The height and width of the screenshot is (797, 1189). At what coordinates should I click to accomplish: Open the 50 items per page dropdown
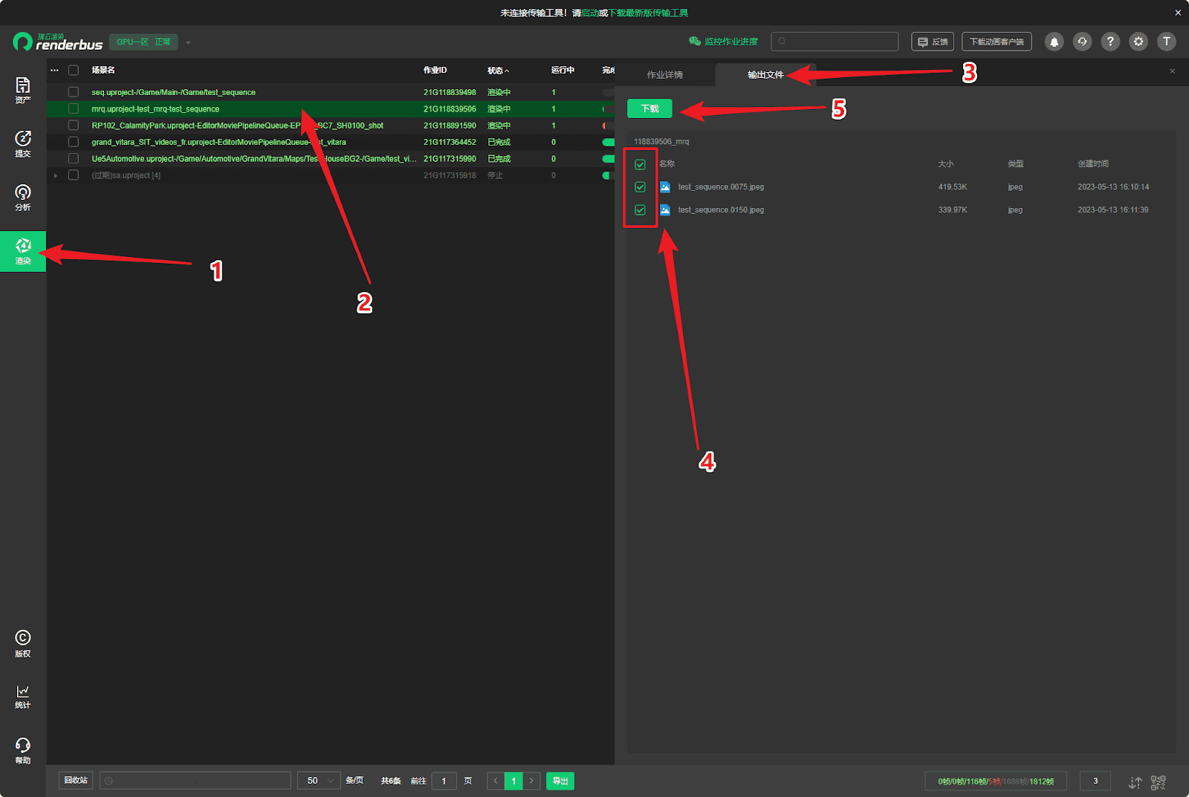point(320,781)
